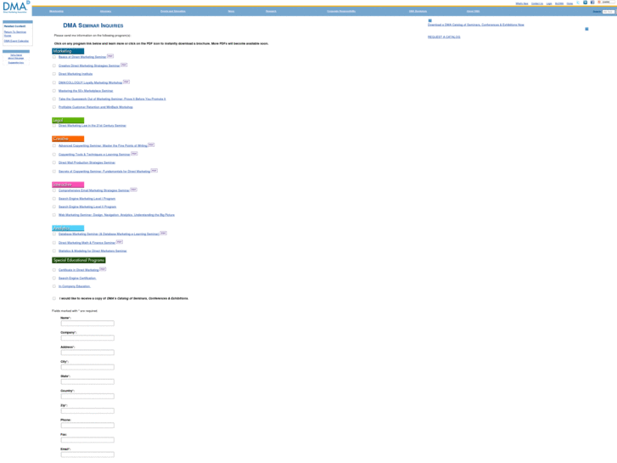Click the Analytics category banner

[x=68, y=229]
